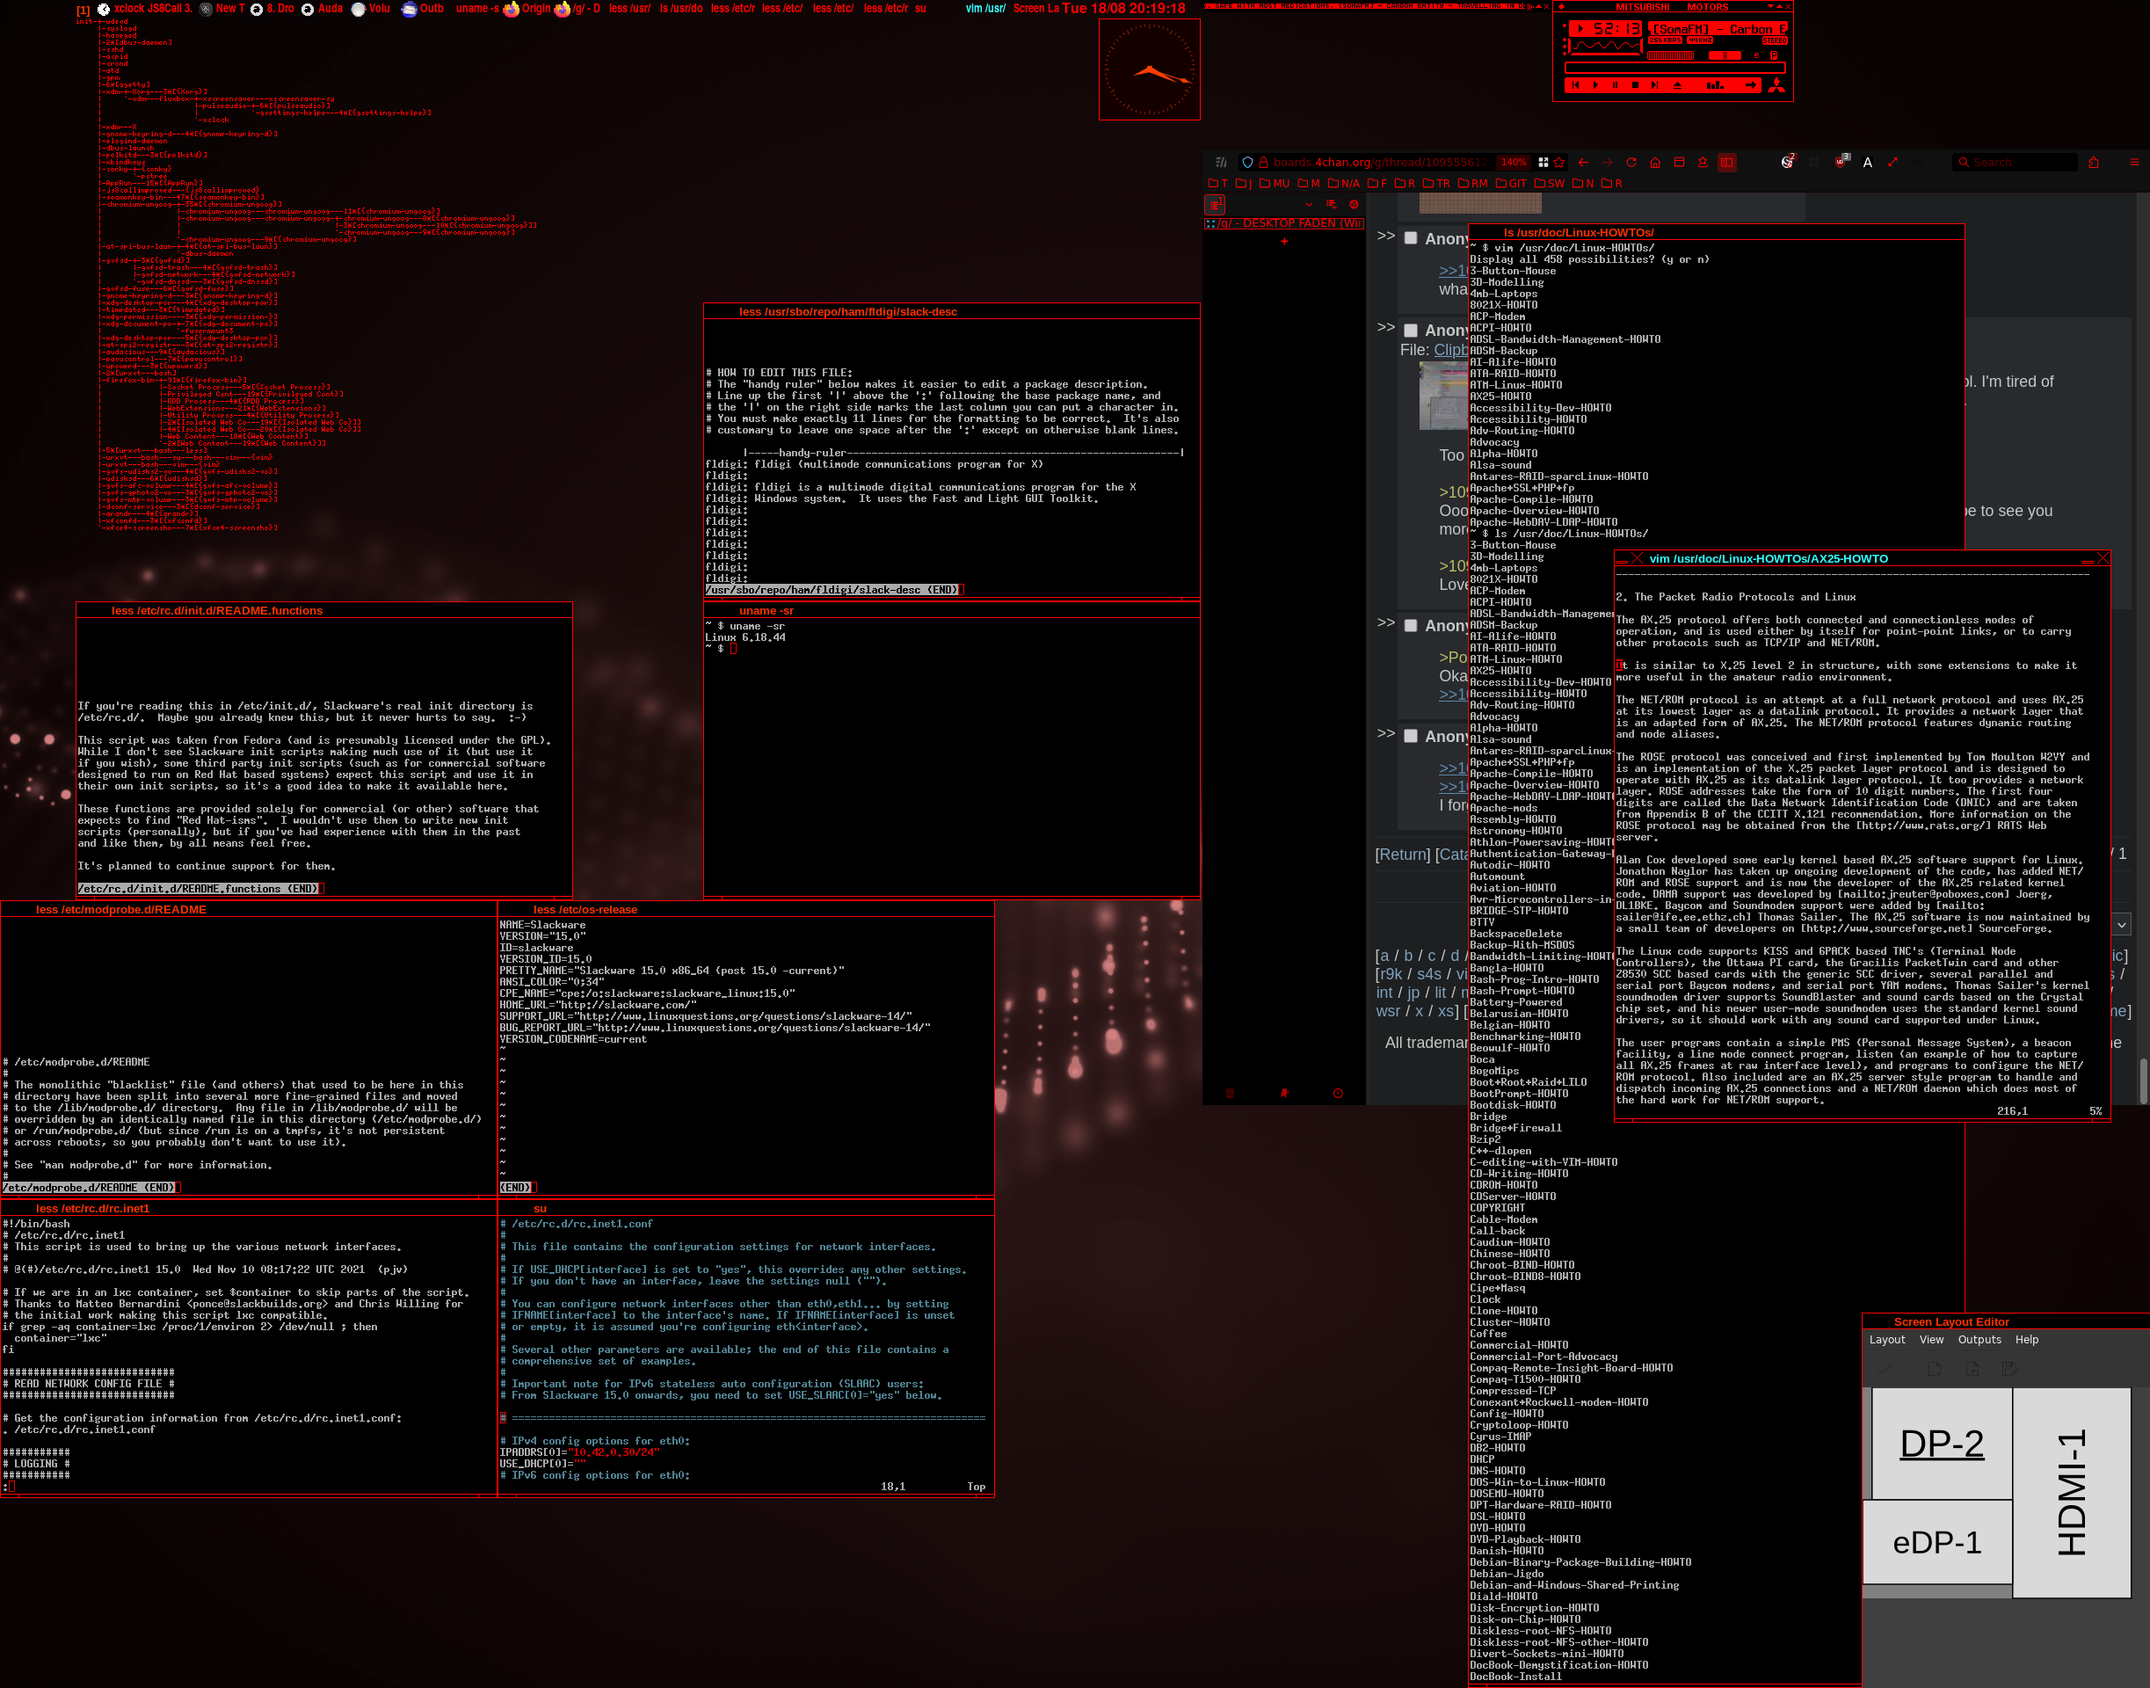
Task: Click the Open layout icon
Action: 1972,1369
